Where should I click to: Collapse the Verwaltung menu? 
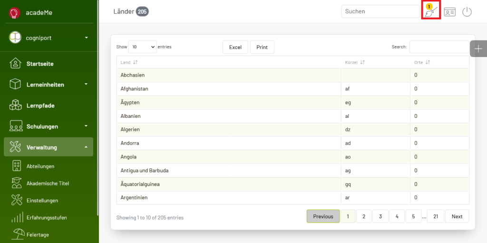[x=87, y=147]
